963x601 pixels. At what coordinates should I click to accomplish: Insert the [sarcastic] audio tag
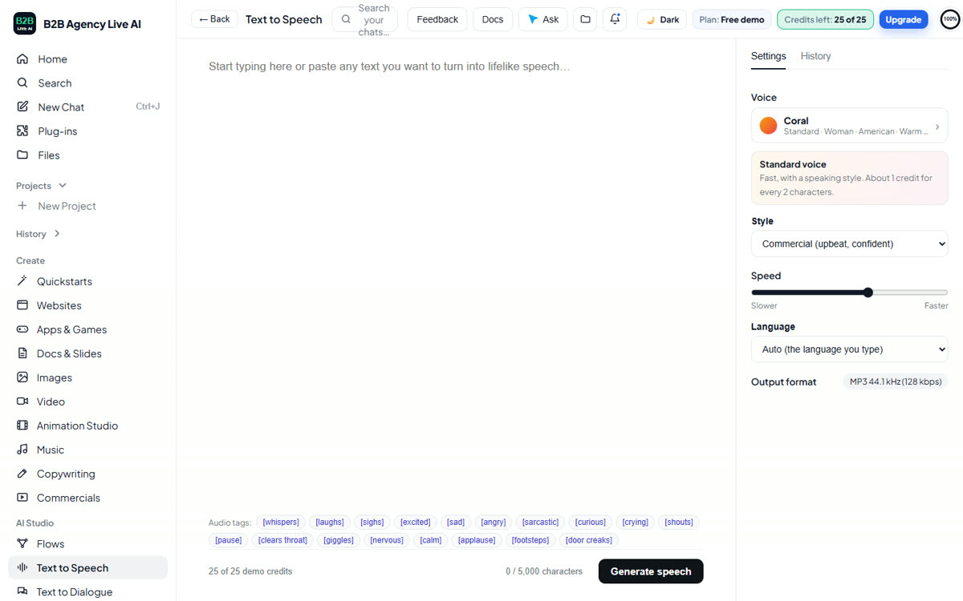(540, 522)
